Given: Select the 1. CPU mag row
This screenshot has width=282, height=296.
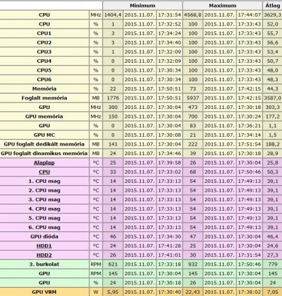Looking at the screenshot, I should (x=141, y=181).
